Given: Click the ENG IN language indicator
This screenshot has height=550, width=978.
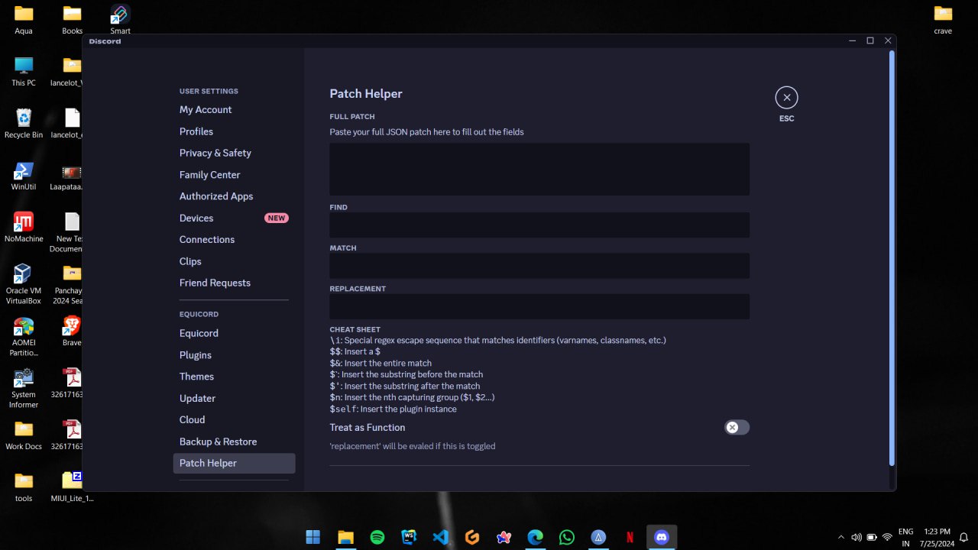Looking at the screenshot, I should (905, 537).
